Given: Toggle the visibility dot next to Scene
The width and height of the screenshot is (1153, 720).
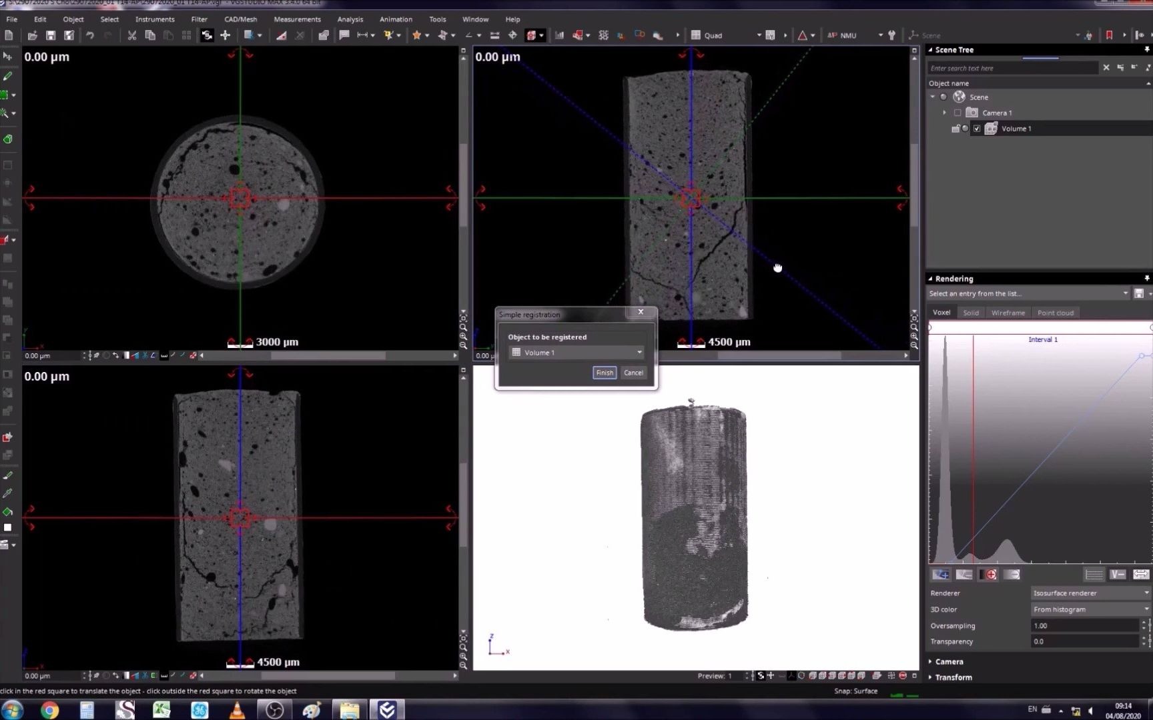Looking at the screenshot, I should 943,97.
